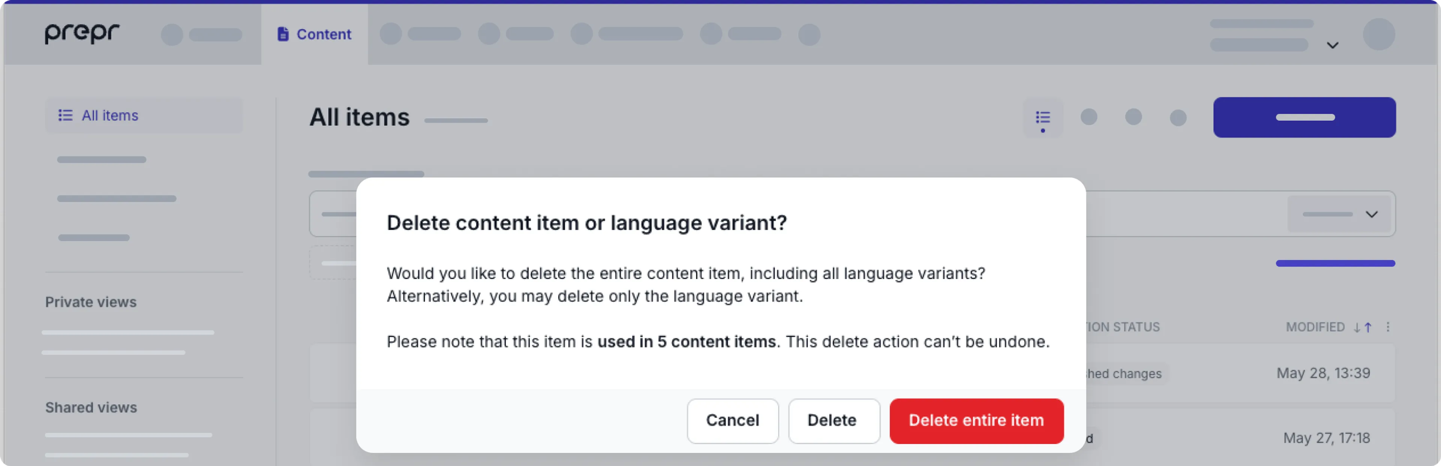Viewport: 1441px width, 466px height.
Task: Click the MODIFIED sort arrows icon
Action: tap(1362, 327)
